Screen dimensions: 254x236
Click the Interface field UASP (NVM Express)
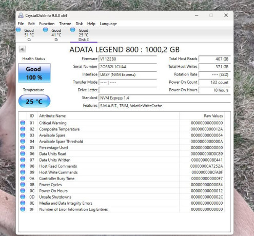tap(128, 74)
